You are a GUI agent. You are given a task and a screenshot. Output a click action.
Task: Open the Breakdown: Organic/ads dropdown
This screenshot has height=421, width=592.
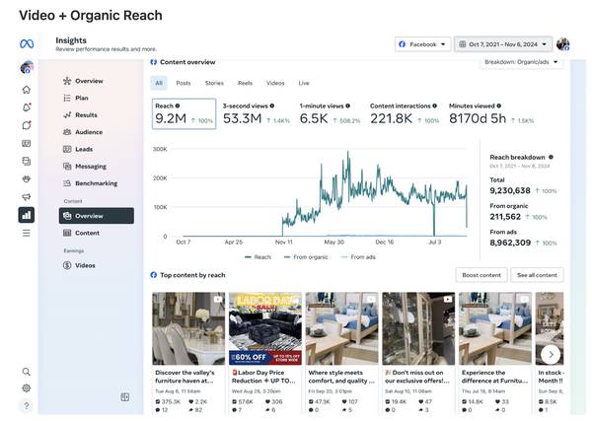coord(521,62)
